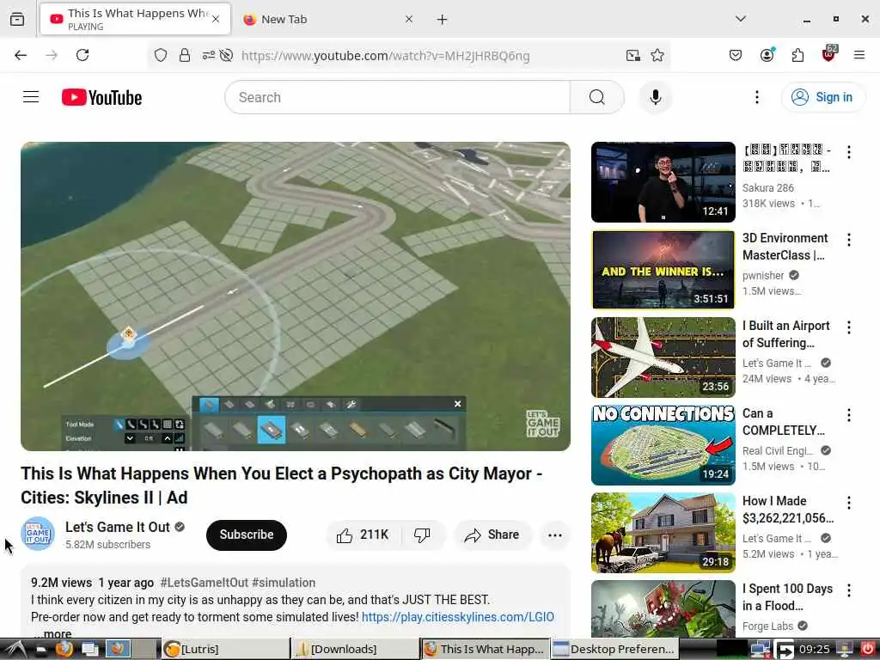Image resolution: width=880 pixels, height=660 pixels.
Task: Switch to the Lutris taskbar window
Action: (225, 650)
